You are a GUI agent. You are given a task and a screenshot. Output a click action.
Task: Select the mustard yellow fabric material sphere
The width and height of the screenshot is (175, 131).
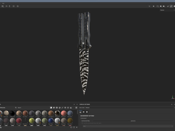point(70,121)
